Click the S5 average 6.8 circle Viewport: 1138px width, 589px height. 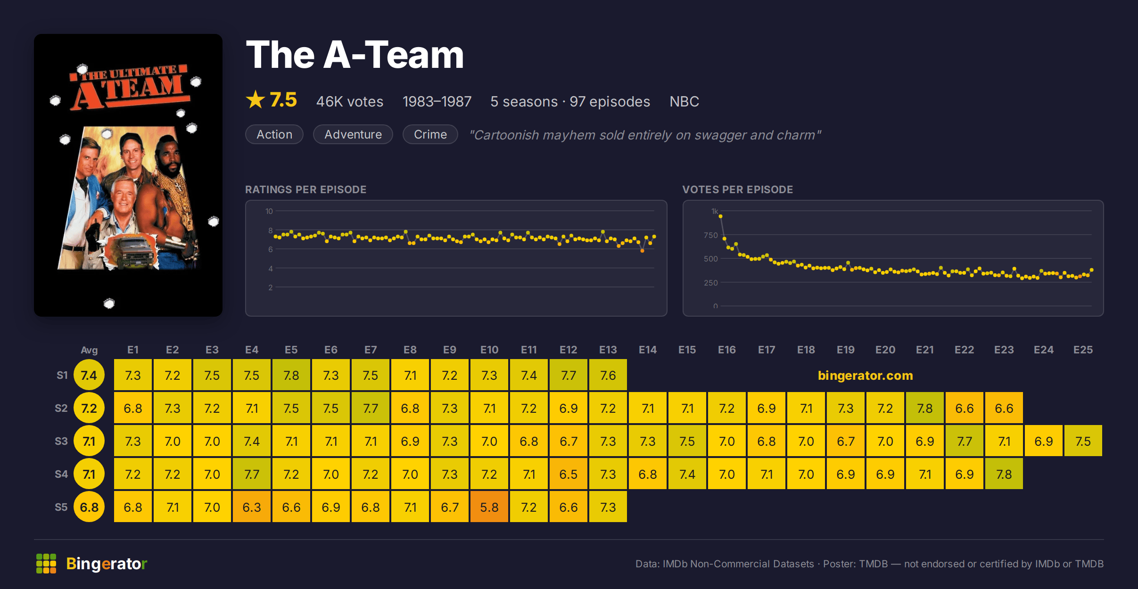tap(89, 507)
